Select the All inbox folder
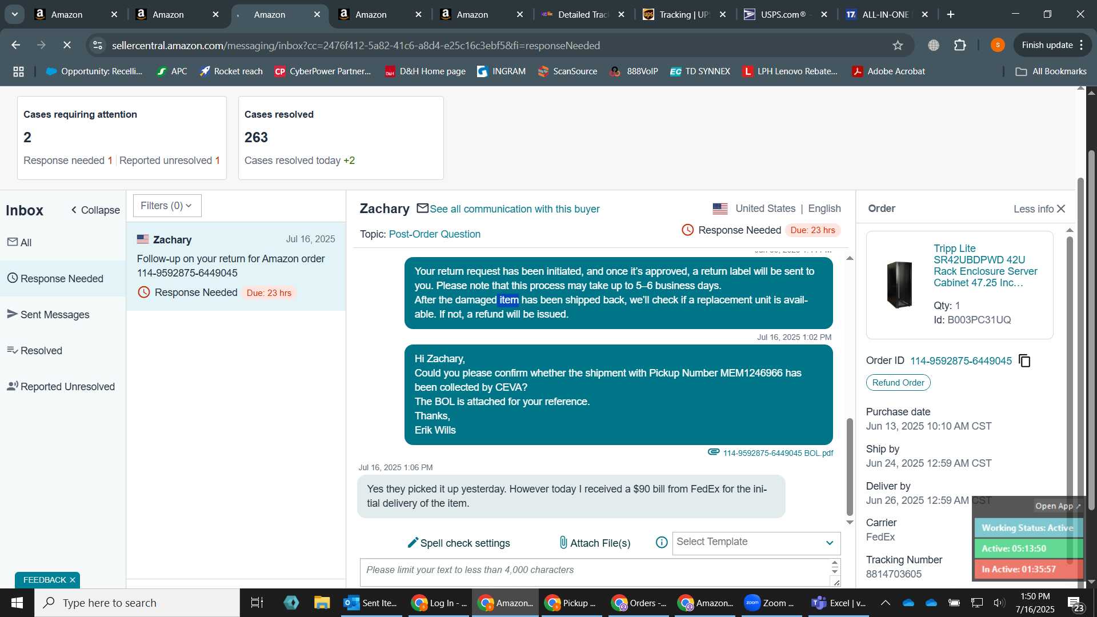 pos(63,243)
